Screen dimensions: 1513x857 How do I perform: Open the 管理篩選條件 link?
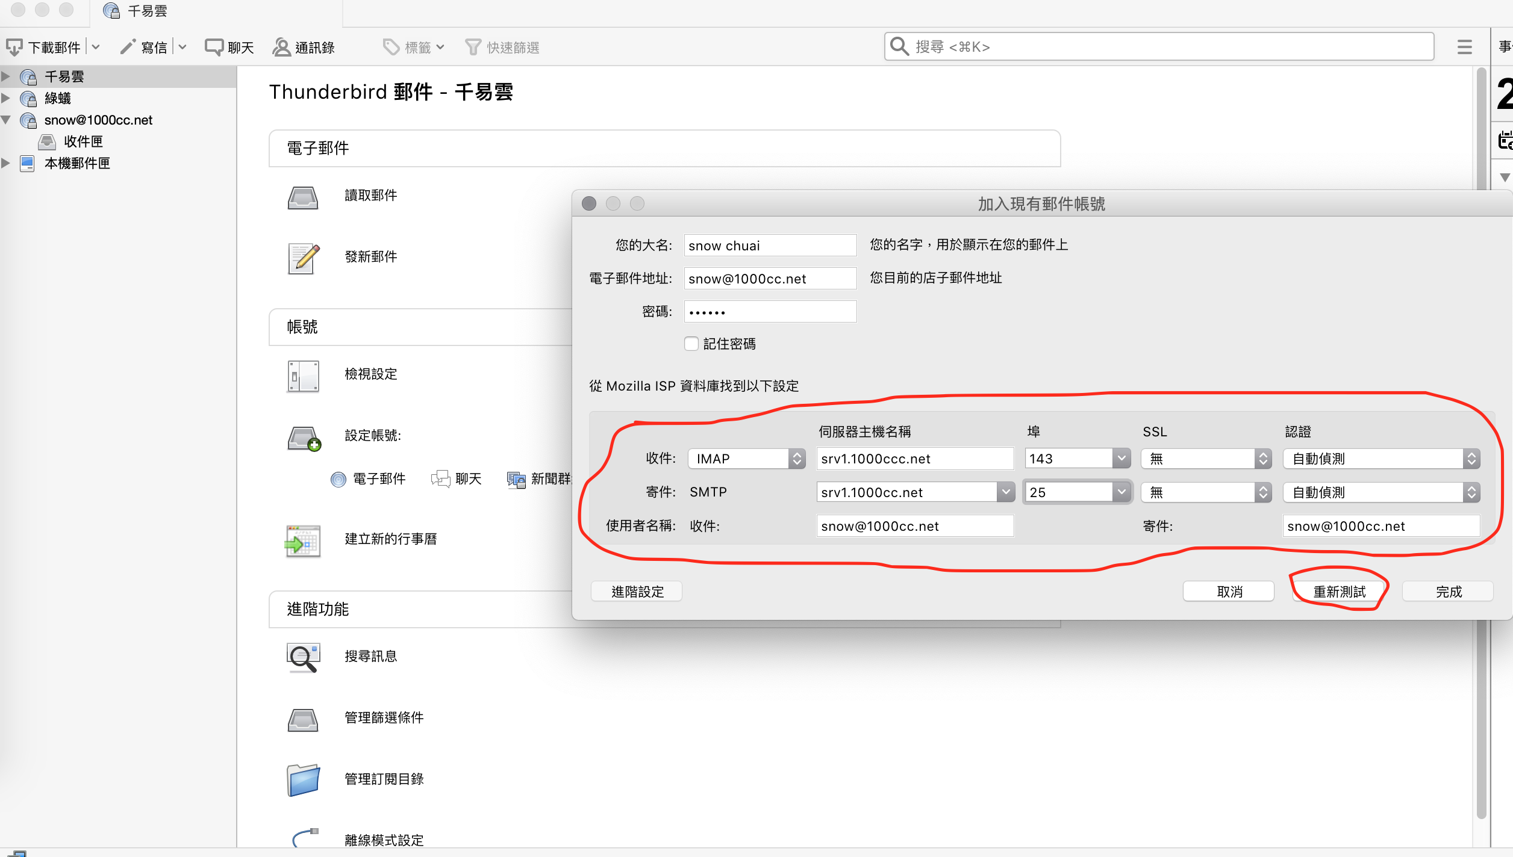pos(384,717)
